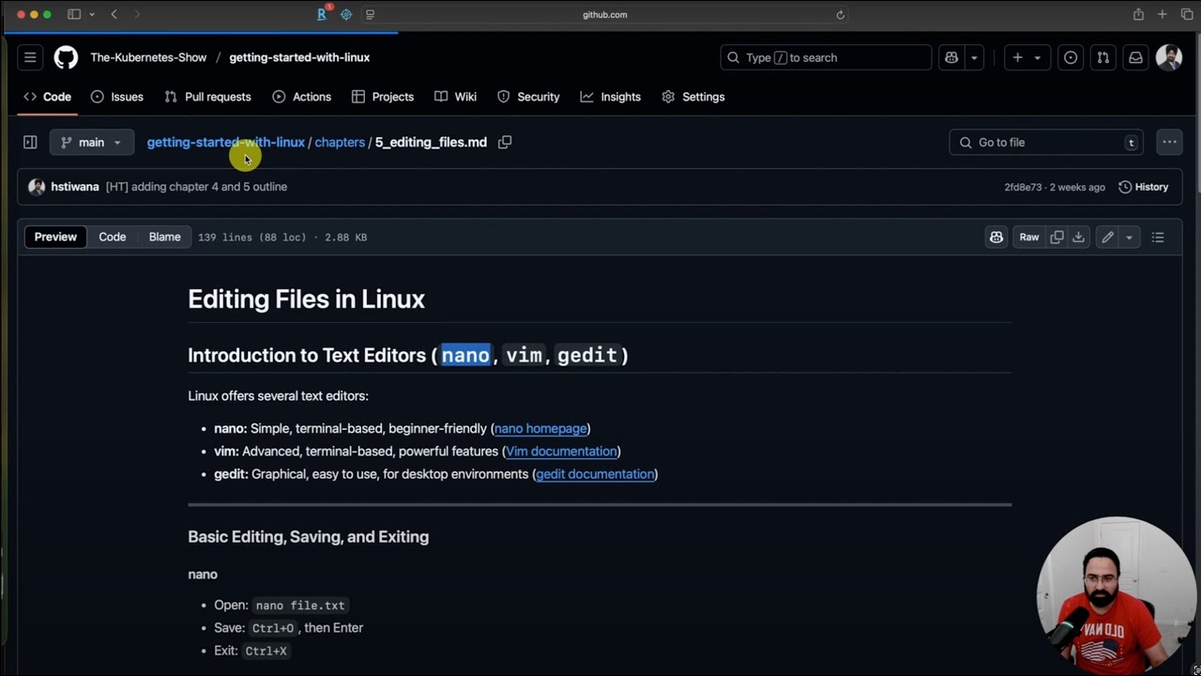Open notifications inbox icon
This screenshot has height=676, width=1201.
tap(1135, 57)
